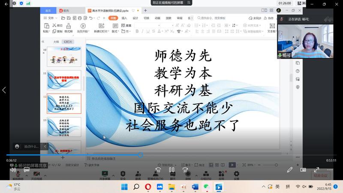Switch to the 大纲 outline tab
The height and width of the screenshot is (193, 343).
click(56, 42)
